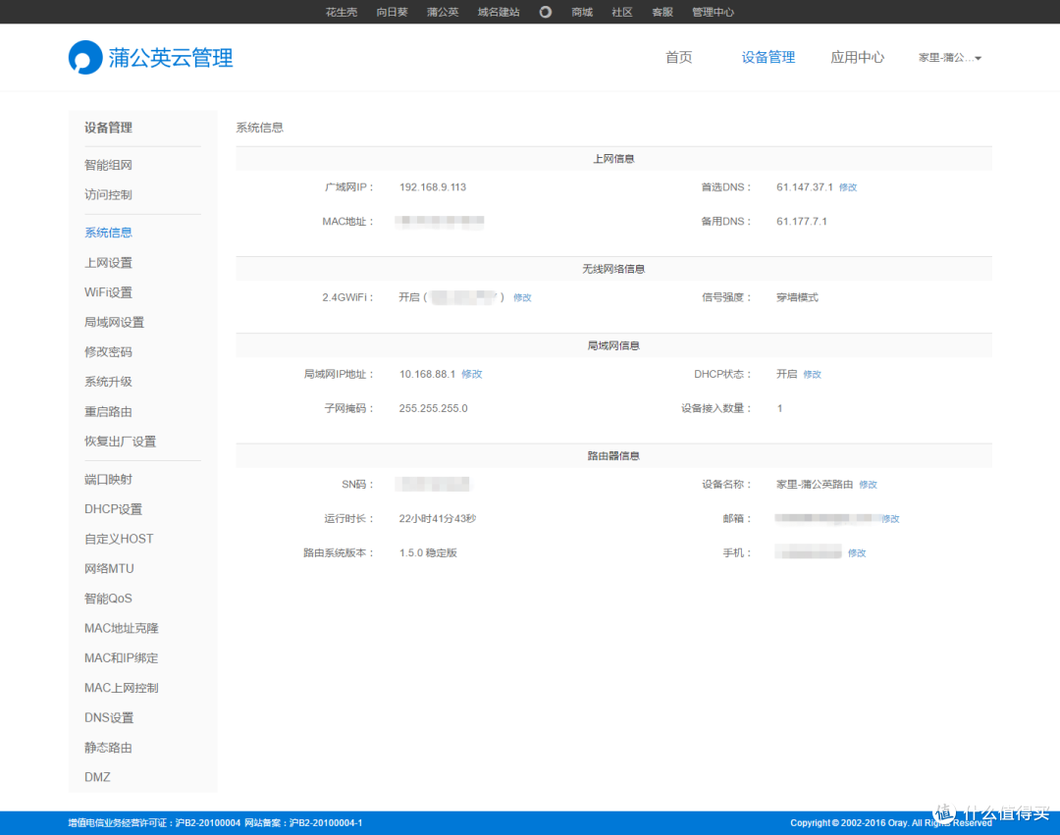Open 客服 in top bar
Screen dimensions: 1060x835
point(662,12)
